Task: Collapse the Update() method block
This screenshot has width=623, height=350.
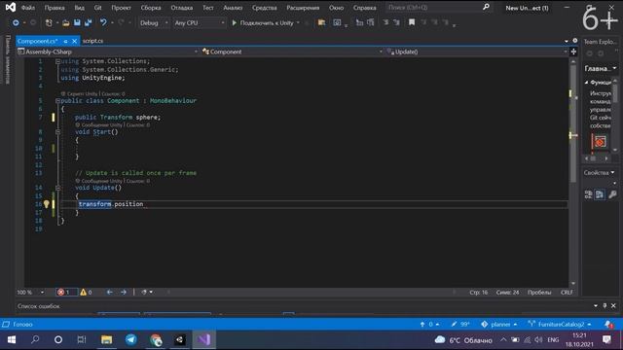Action: 58,188
